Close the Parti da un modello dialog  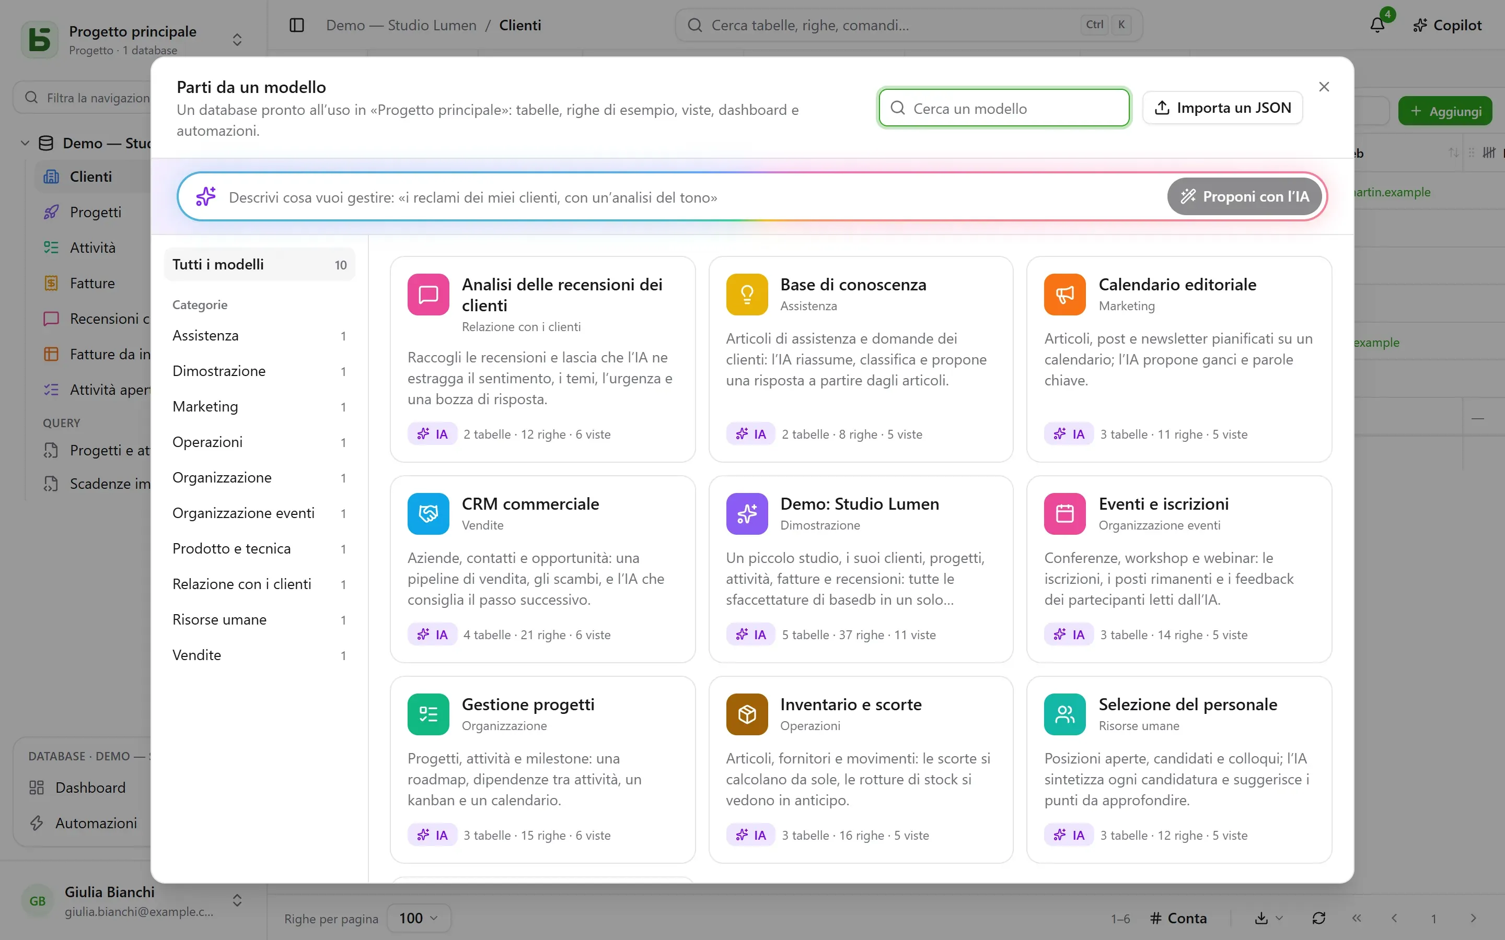click(x=1324, y=86)
